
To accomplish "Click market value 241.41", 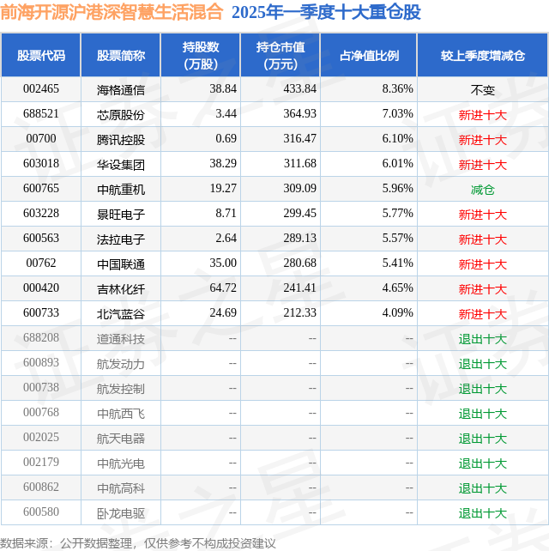I will [299, 288].
